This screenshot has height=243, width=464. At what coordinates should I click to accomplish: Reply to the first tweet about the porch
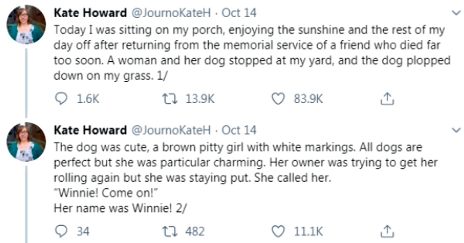pyautogui.click(x=61, y=99)
